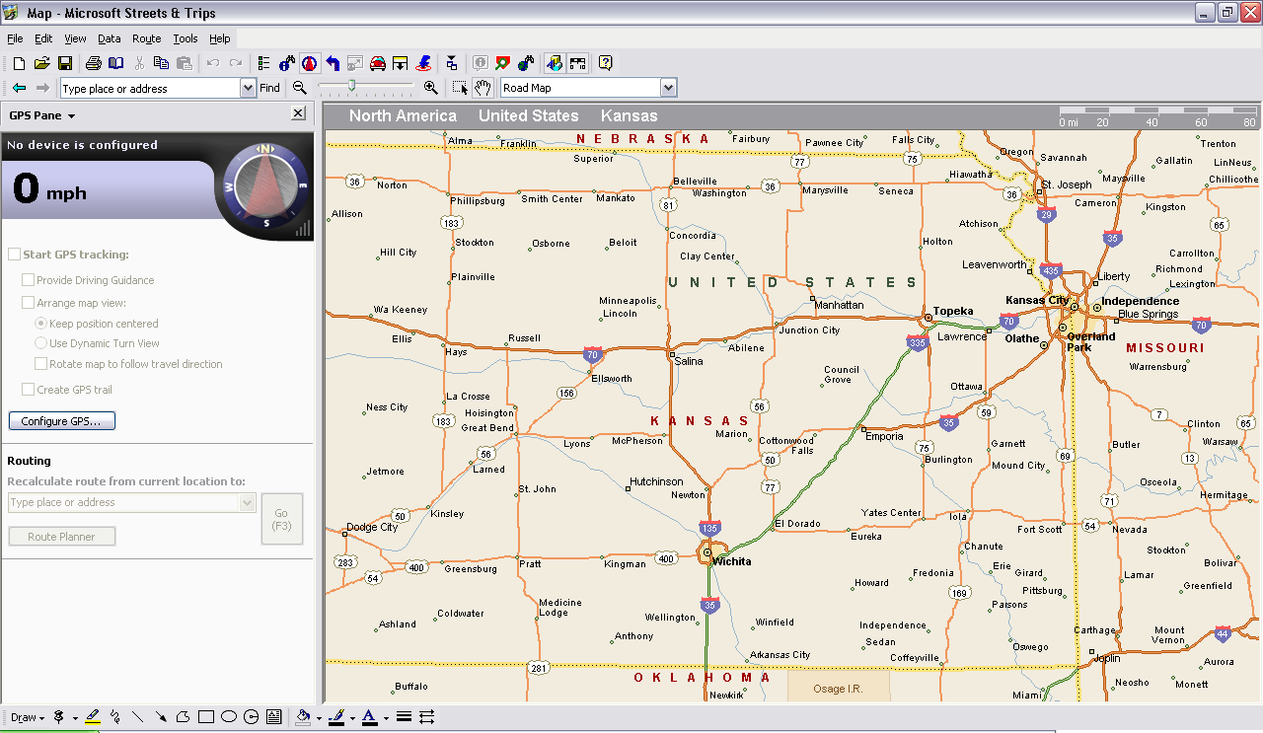
Task: Check the Start GPS tracking checkbox
Action: [x=14, y=255]
